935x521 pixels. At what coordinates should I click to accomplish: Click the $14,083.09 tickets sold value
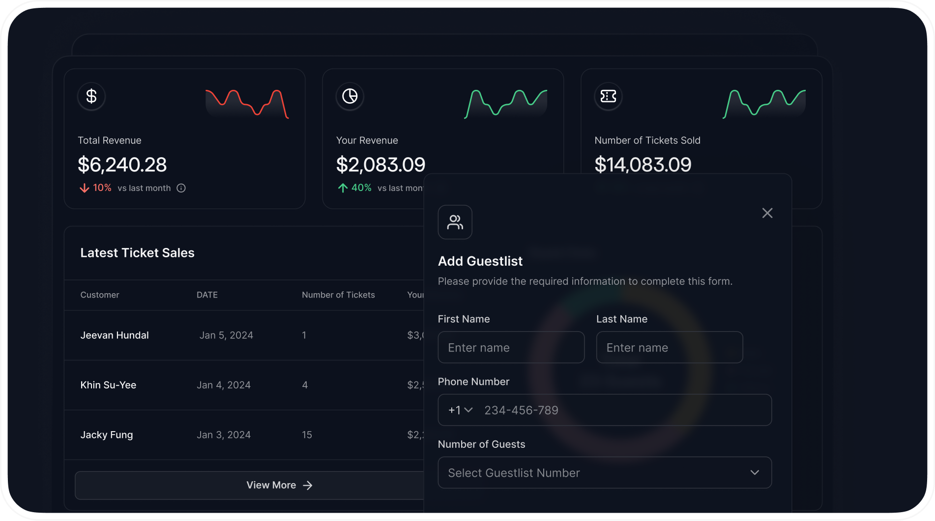(643, 165)
